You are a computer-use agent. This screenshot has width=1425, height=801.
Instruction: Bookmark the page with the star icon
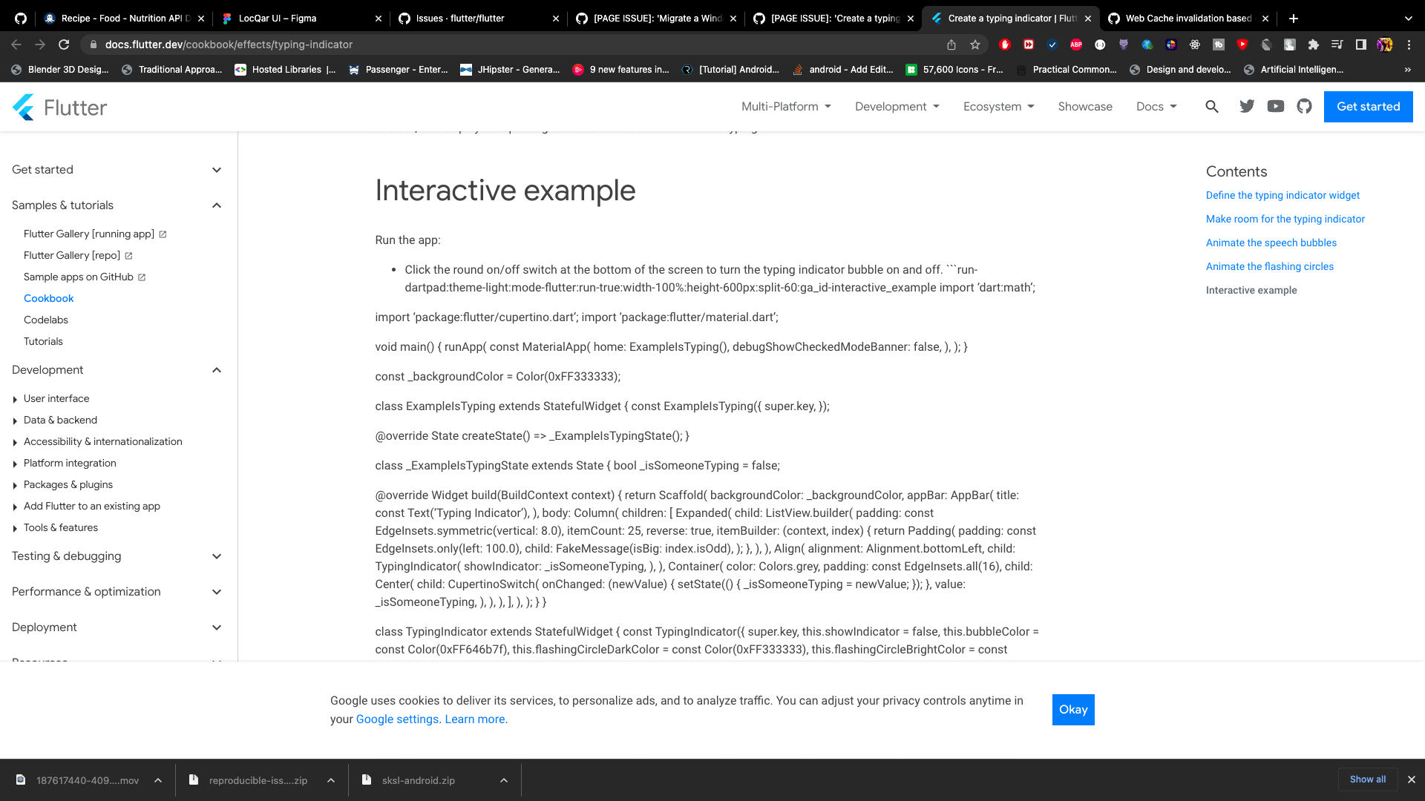tap(975, 44)
